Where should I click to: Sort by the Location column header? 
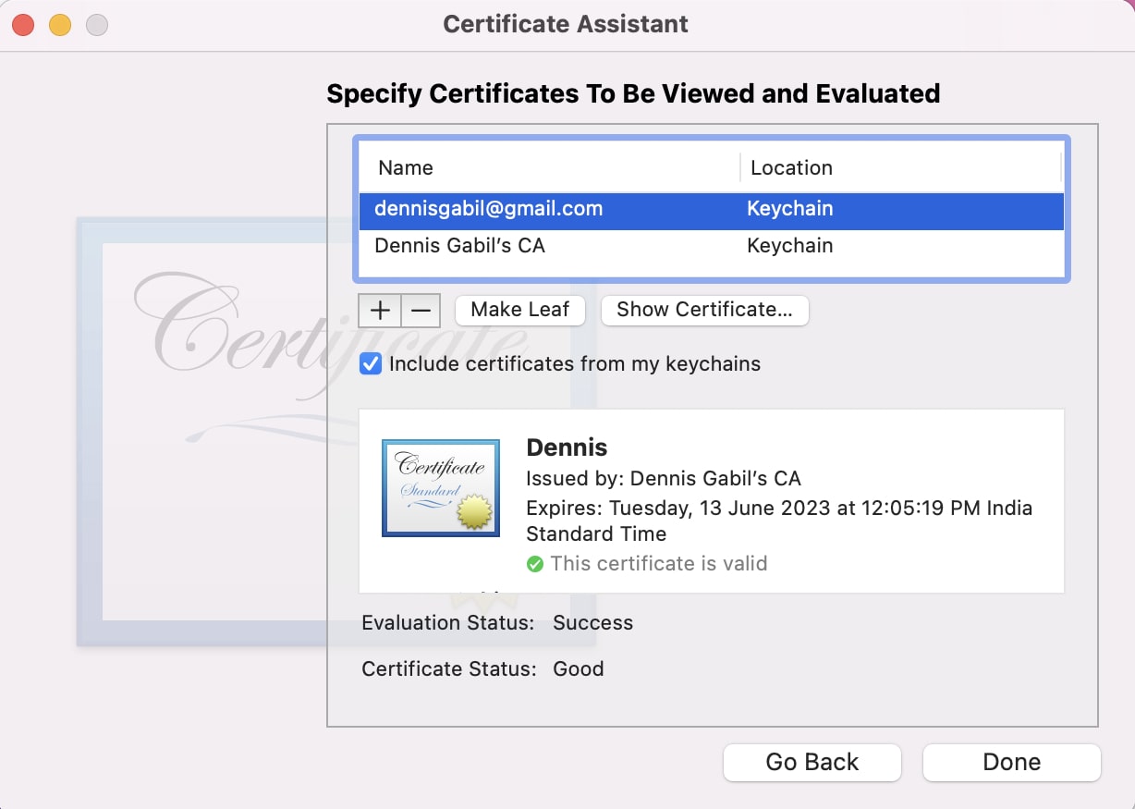[791, 168]
